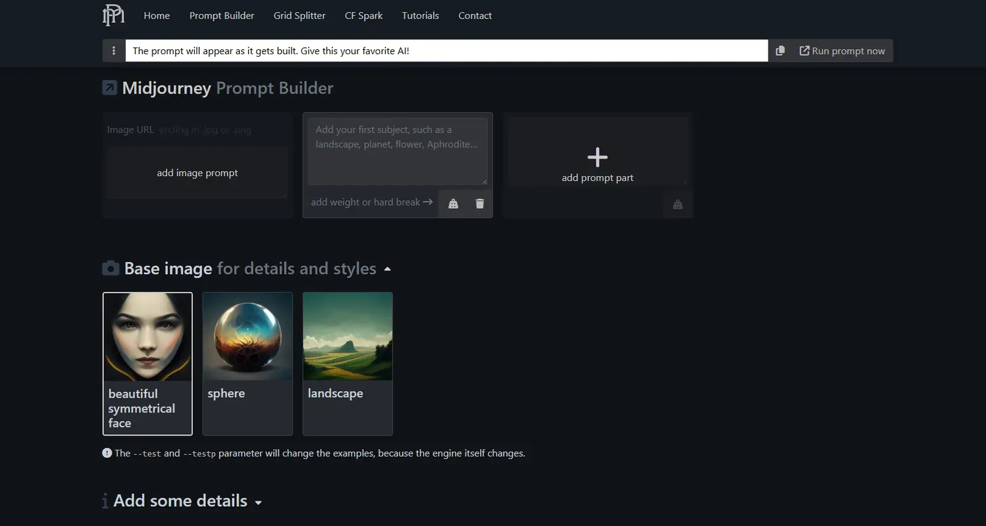Click the weight icon in subject card
The width and height of the screenshot is (986, 526).
(x=454, y=204)
